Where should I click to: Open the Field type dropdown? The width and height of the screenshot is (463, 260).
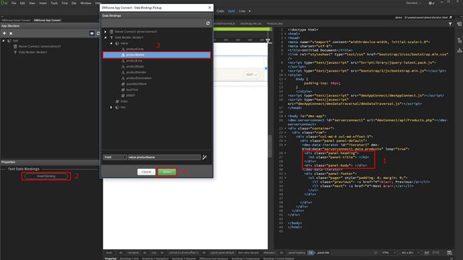pos(115,157)
